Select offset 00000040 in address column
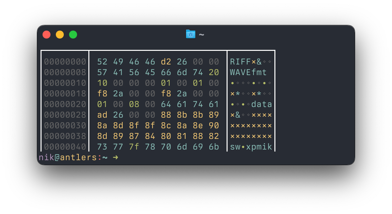This screenshot has width=392, height=214. 65,147
